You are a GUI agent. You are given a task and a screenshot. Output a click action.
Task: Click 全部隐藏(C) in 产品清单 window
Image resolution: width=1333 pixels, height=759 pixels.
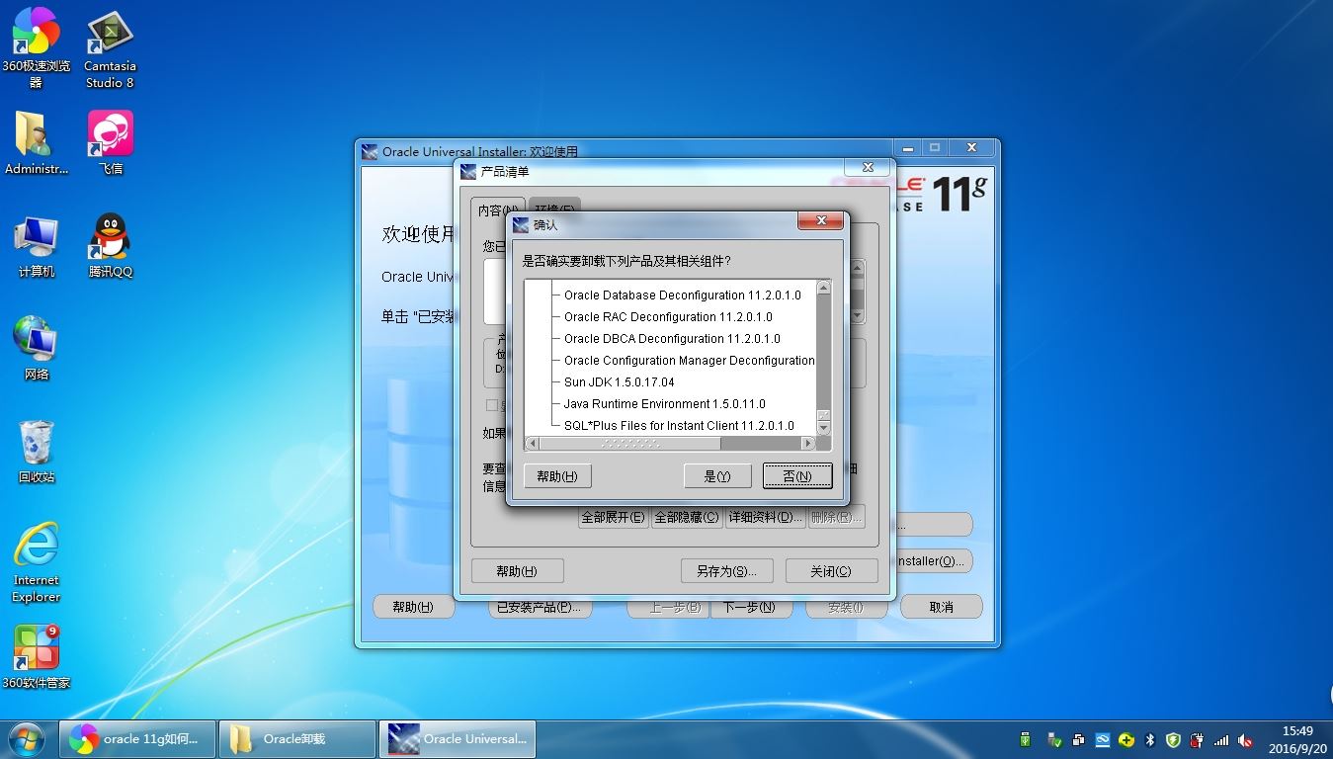pos(687,517)
